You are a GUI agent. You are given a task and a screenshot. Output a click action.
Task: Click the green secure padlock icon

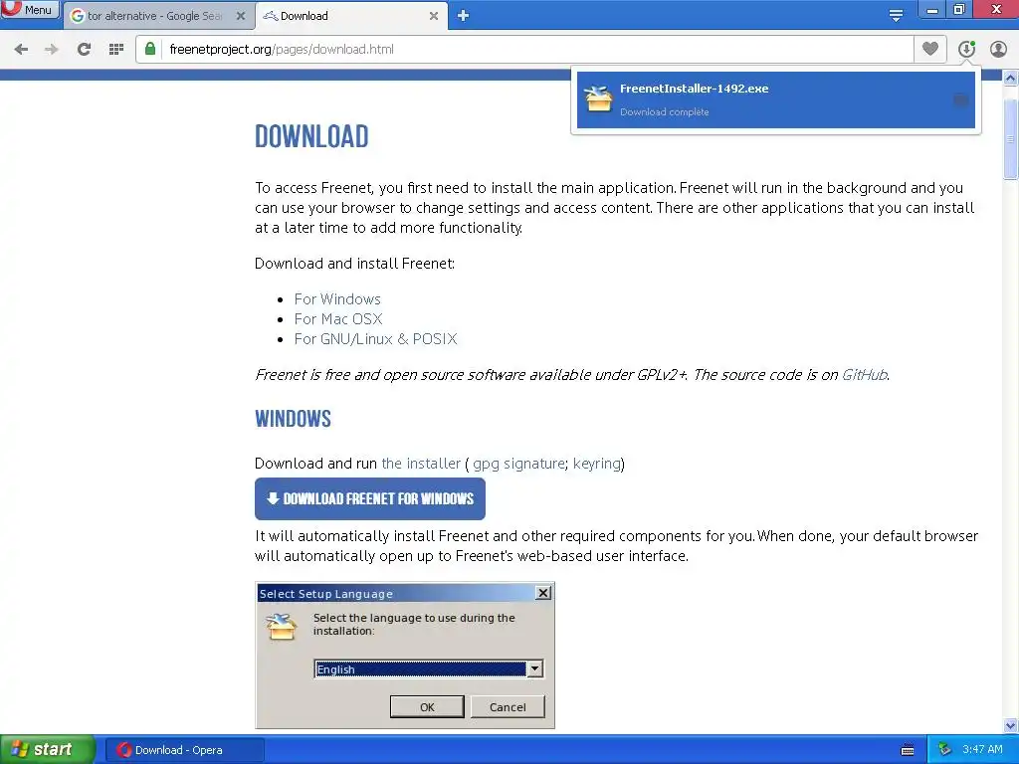point(150,49)
